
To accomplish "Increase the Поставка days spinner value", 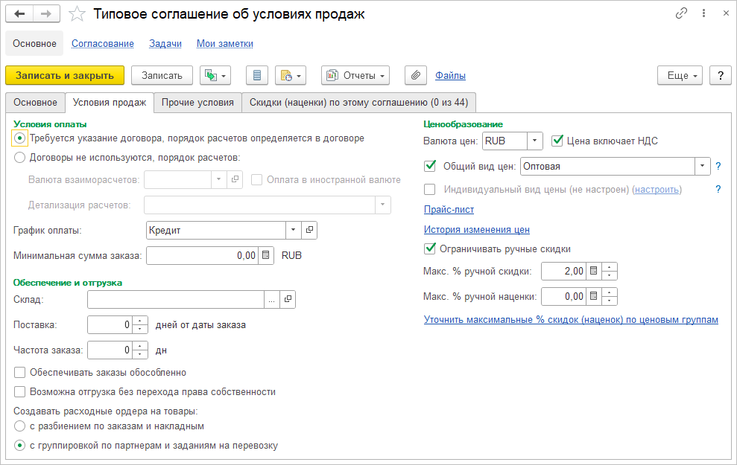I will point(138,321).
